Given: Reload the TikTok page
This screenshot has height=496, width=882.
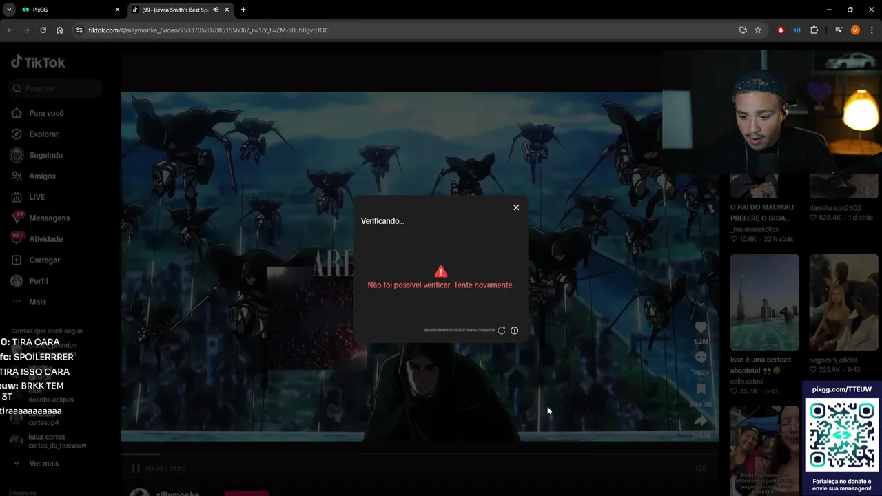Looking at the screenshot, I should point(43,30).
